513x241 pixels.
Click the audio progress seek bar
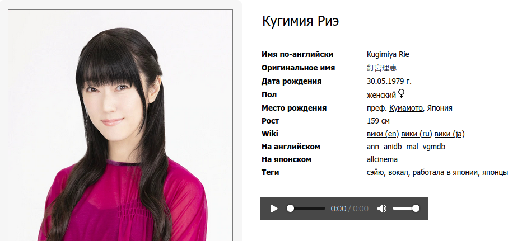tap(306, 209)
